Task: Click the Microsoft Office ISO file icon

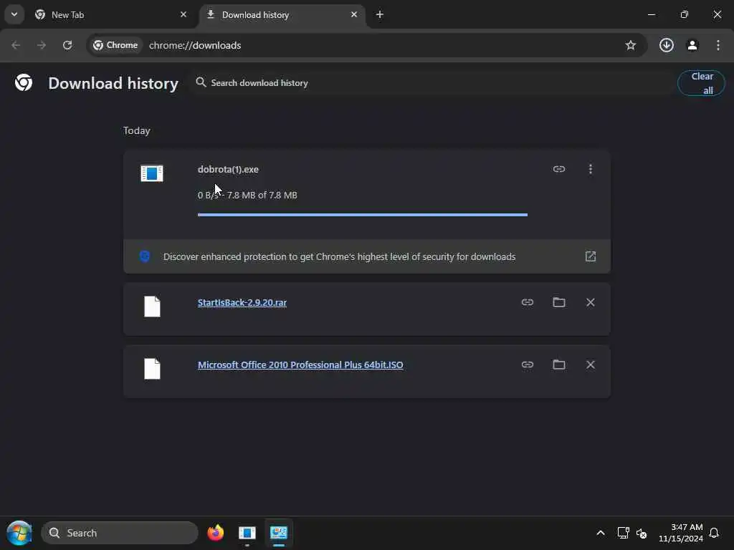Action: 152,369
